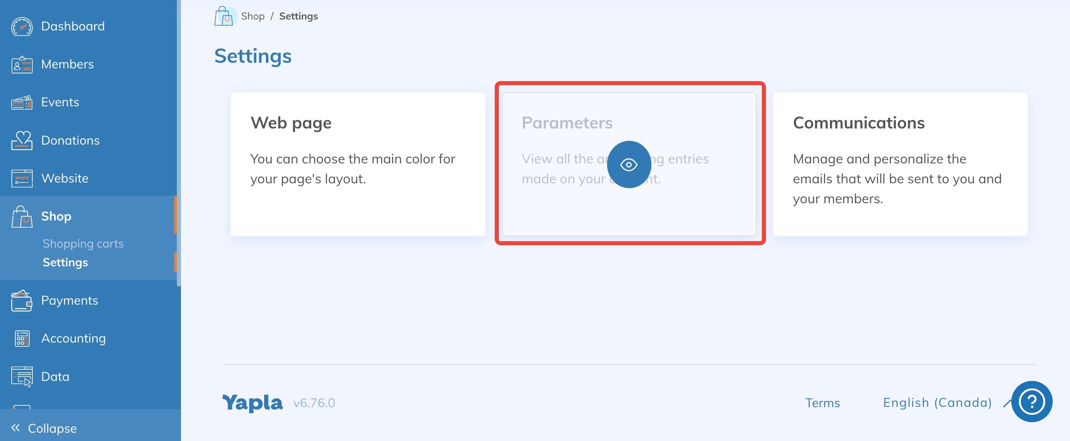Open the Terms link
Image resolution: width=1070 pixels, height=441 pixels.
[822, 402]
